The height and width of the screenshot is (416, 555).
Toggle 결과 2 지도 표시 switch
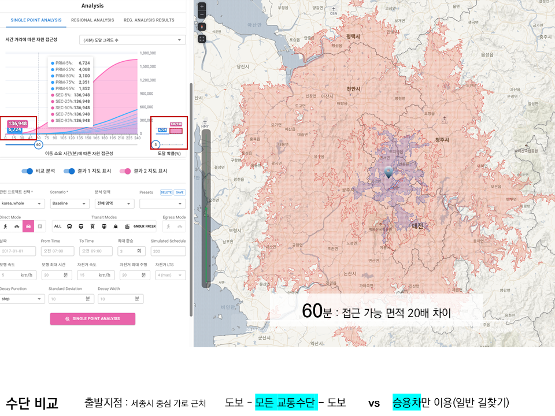coord(125,171)
